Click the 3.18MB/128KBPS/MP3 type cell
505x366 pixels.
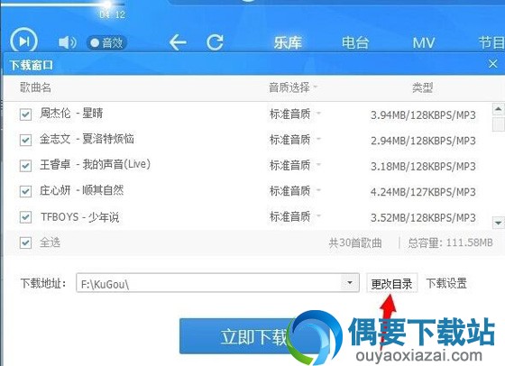423,167
